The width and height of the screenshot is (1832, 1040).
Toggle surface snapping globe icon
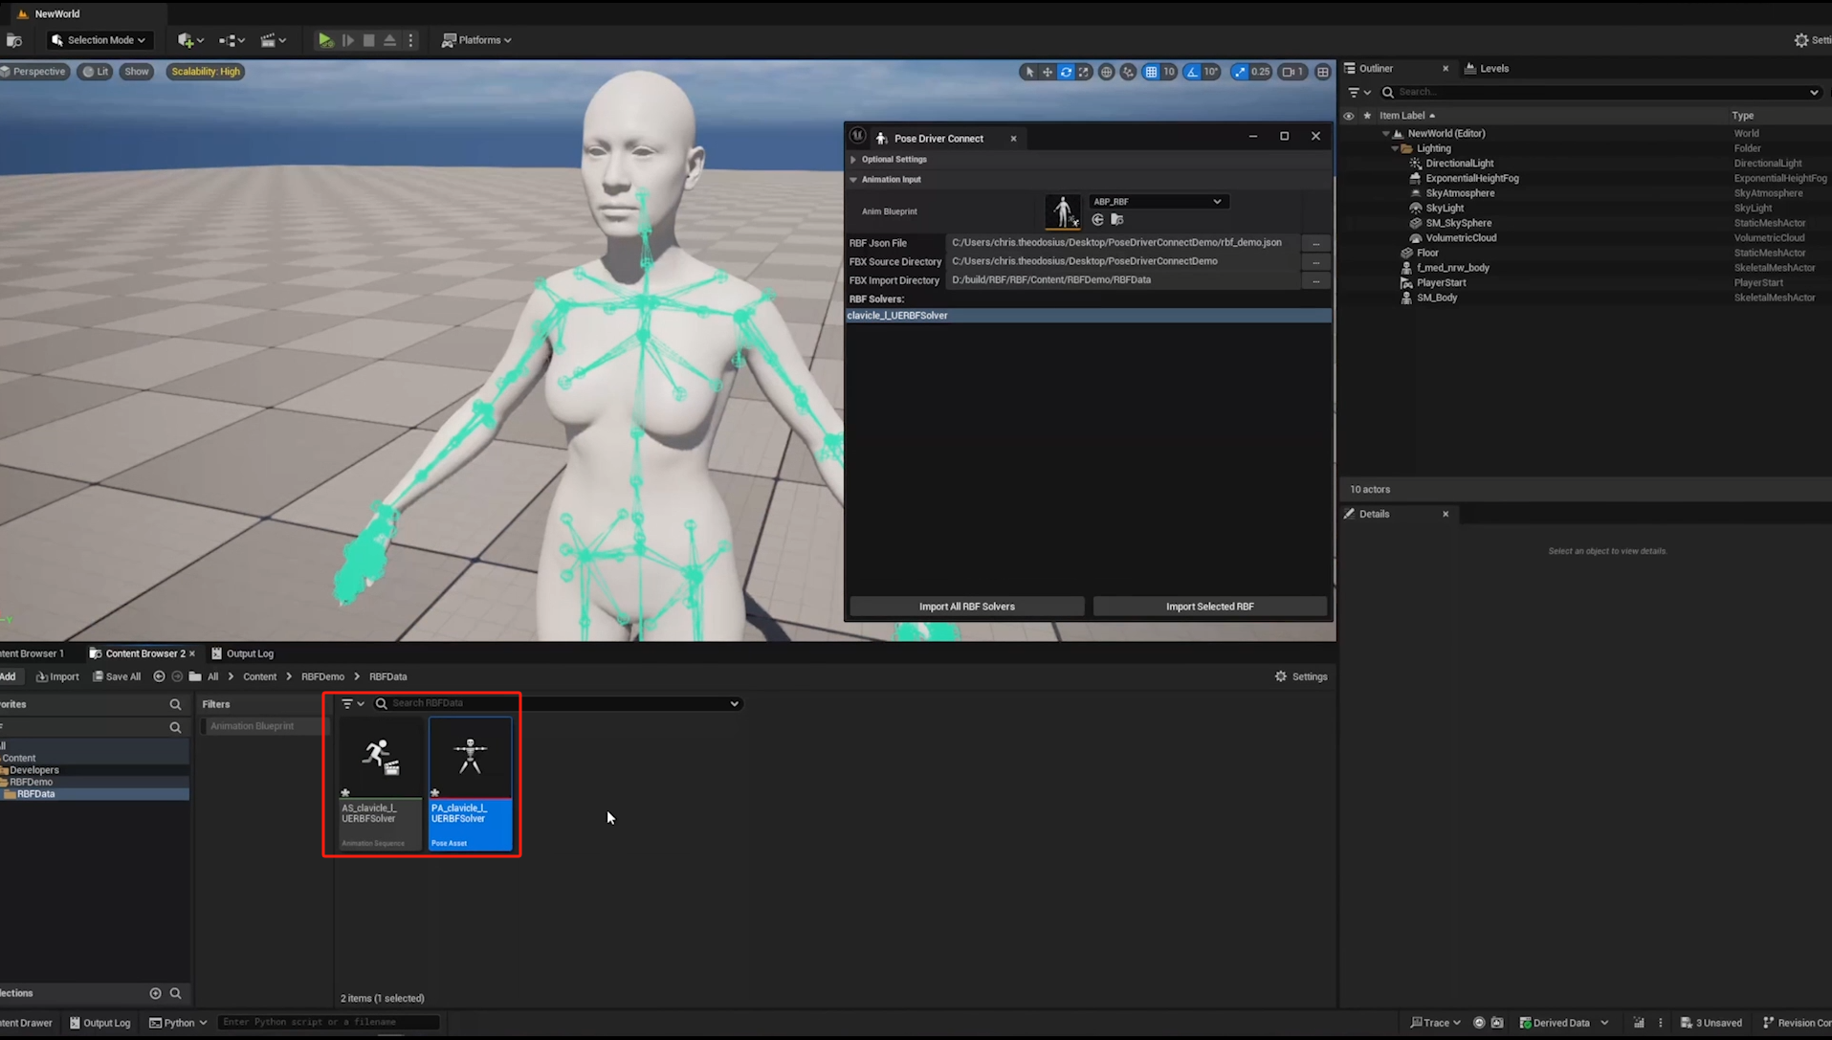click(x=1106, y=72)
